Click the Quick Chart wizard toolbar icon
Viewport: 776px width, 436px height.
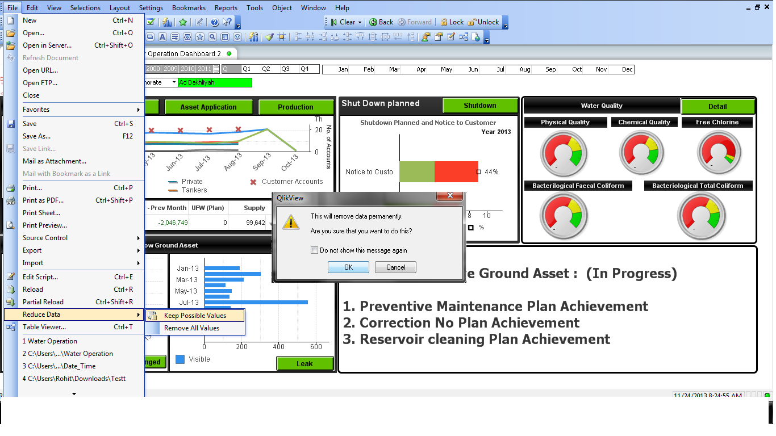[x=166, y=22]
